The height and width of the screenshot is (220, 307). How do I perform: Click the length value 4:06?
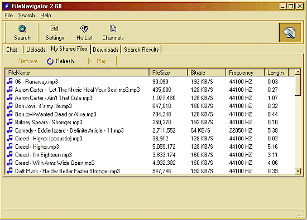point(273,163)
